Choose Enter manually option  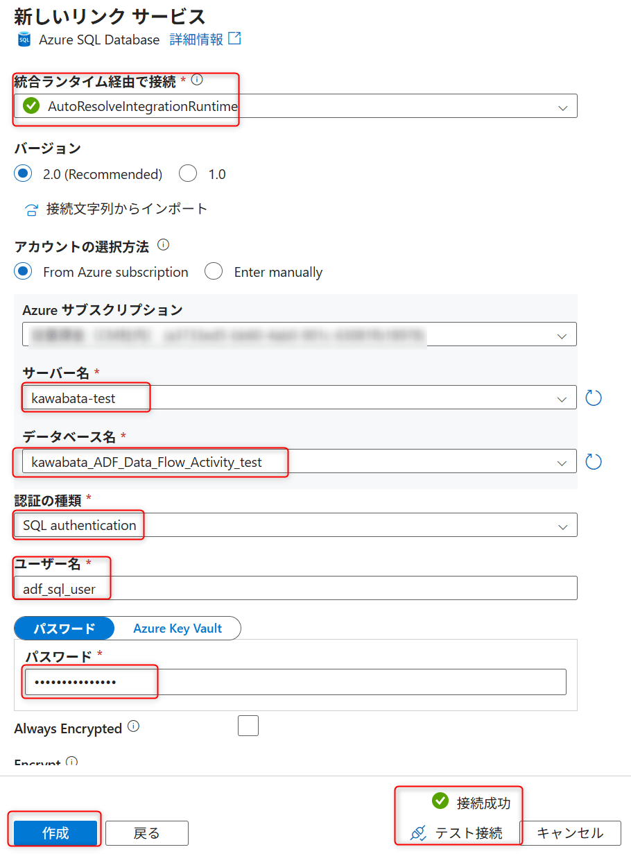214,271
